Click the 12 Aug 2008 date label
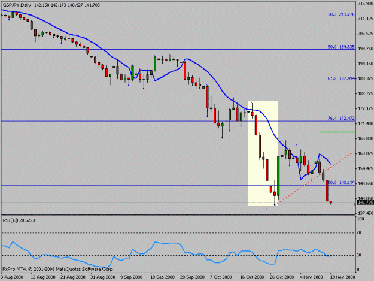Image resolution: width=374 pixels, height=281 pixels. (43, 277)
